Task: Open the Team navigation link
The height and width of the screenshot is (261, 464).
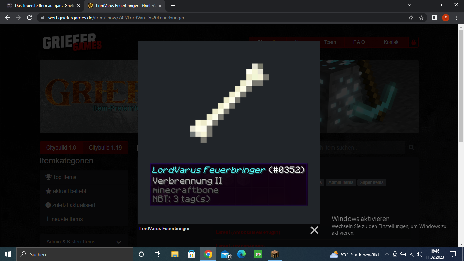Action: click(330, 42)
